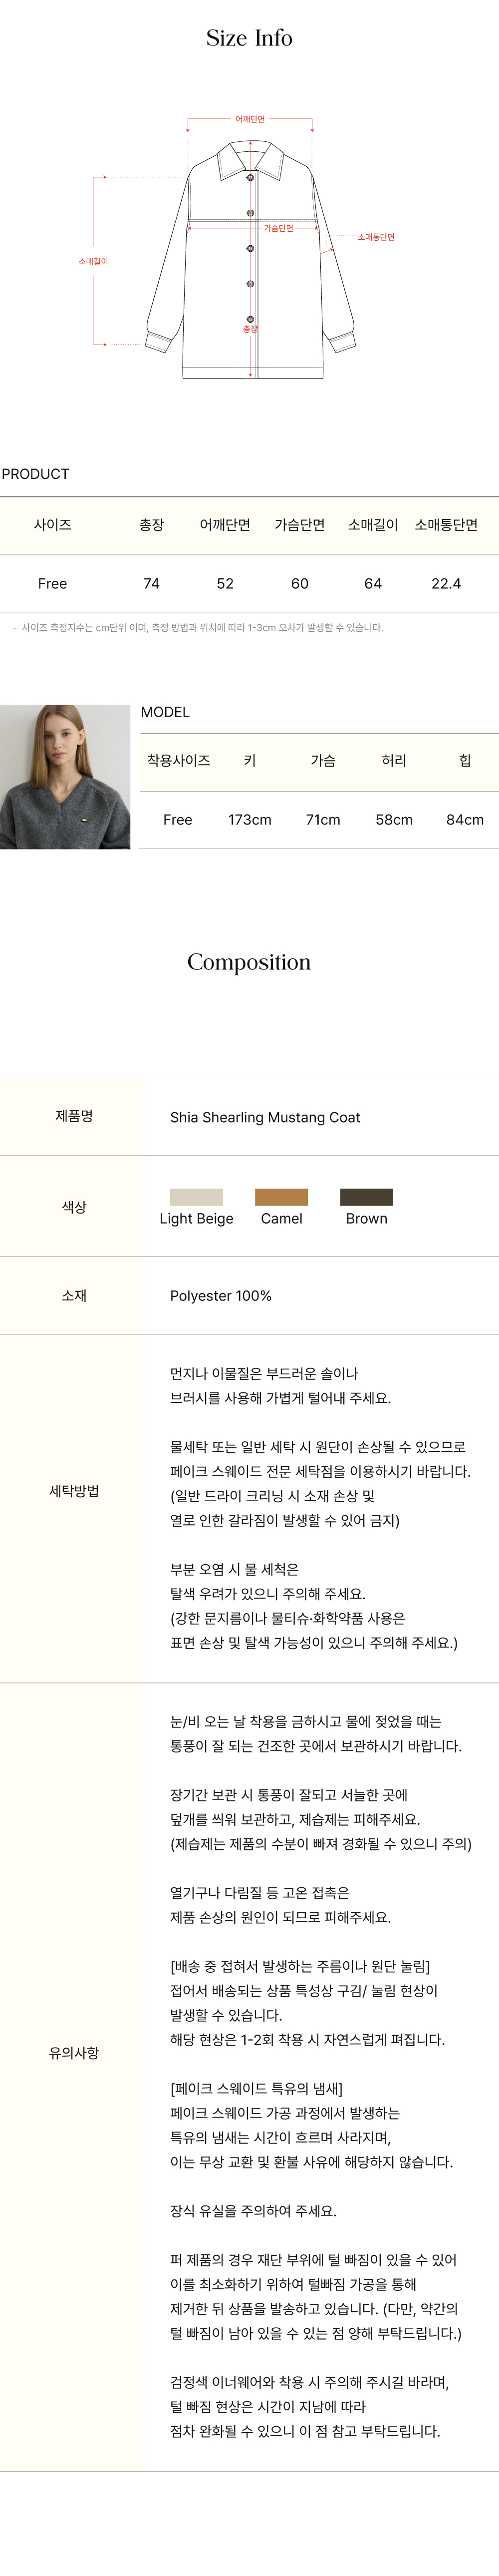The image size is (499, 2576).
Task: Pick the Brown color swatch
Action: click(x=366, y=1197)
